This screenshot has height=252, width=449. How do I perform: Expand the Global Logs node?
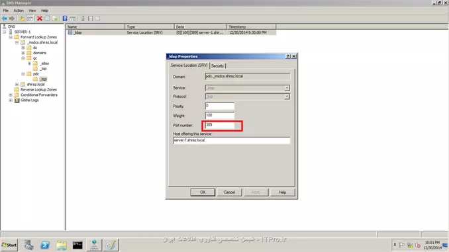click(x=11, y=100)
